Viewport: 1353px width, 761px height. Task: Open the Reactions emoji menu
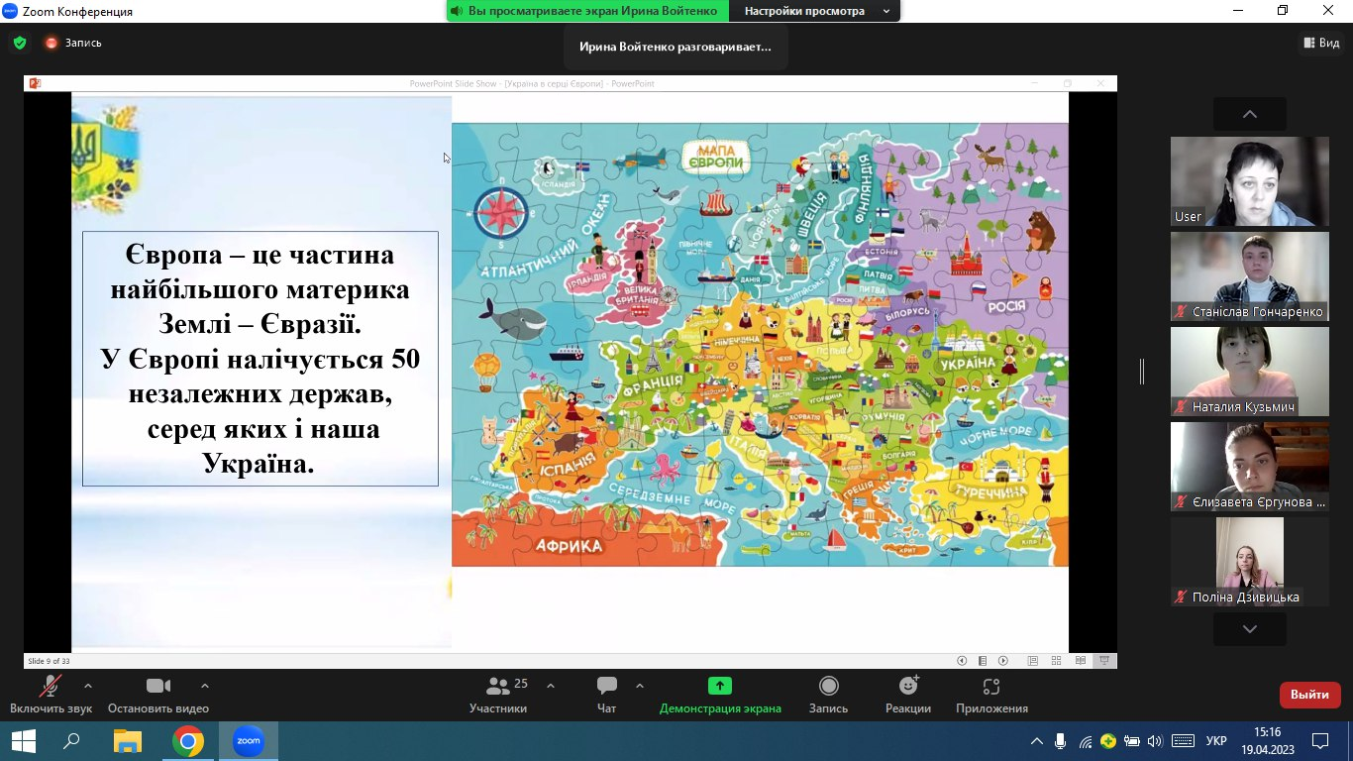pos(907,686)
